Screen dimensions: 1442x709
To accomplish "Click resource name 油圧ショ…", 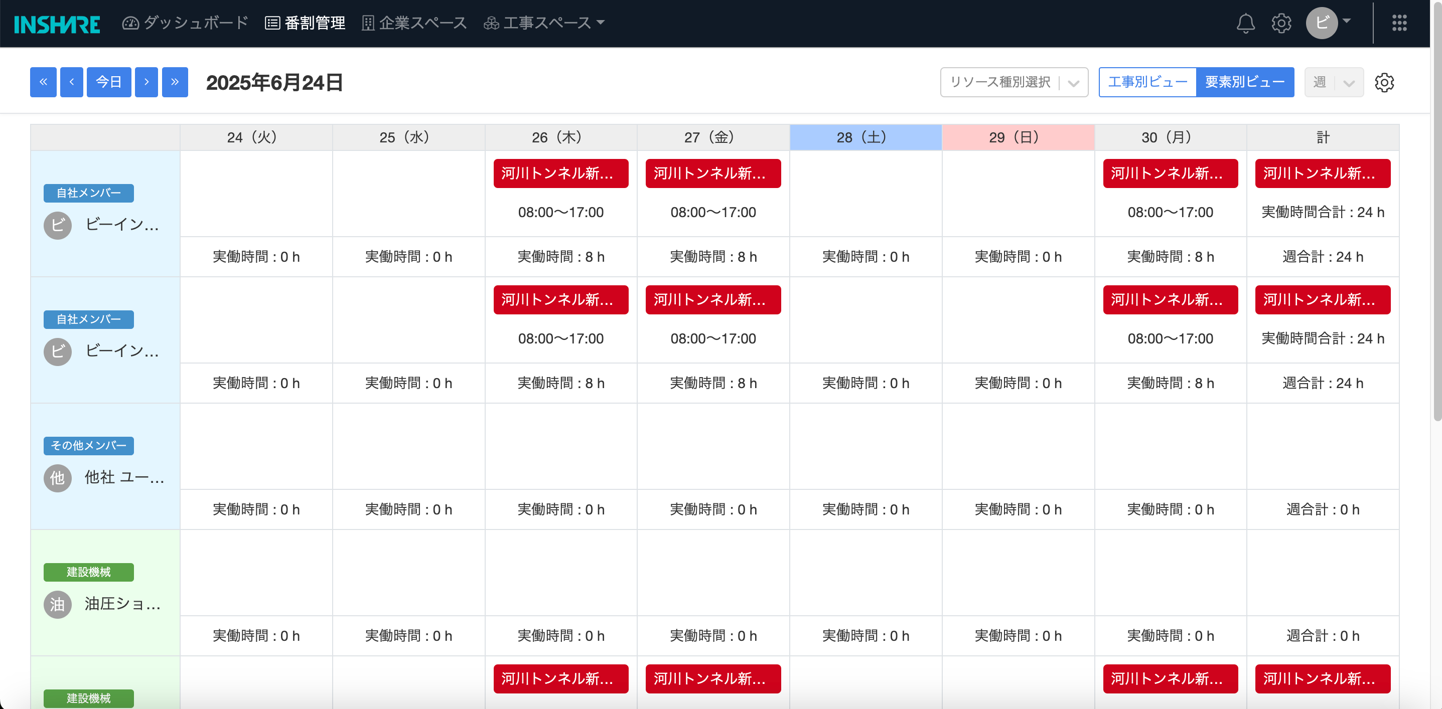I will (x=122, y=604).
